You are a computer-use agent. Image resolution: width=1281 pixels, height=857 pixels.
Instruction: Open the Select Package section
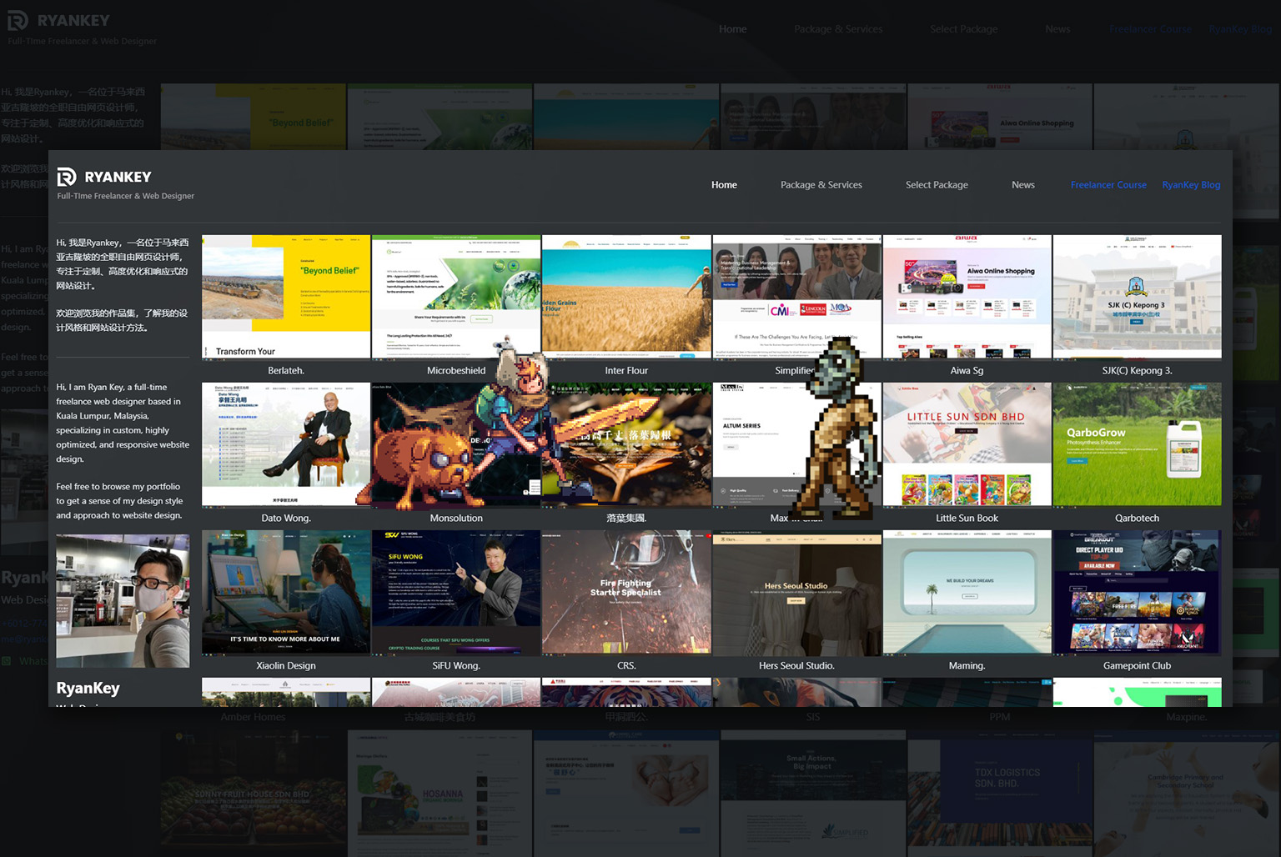tap(937, 185)
